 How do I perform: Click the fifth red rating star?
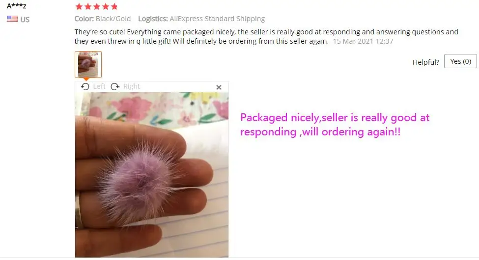(114, 6)
